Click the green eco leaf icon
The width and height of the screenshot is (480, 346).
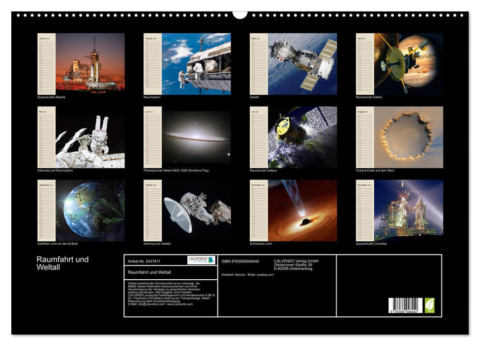point(430,305)
